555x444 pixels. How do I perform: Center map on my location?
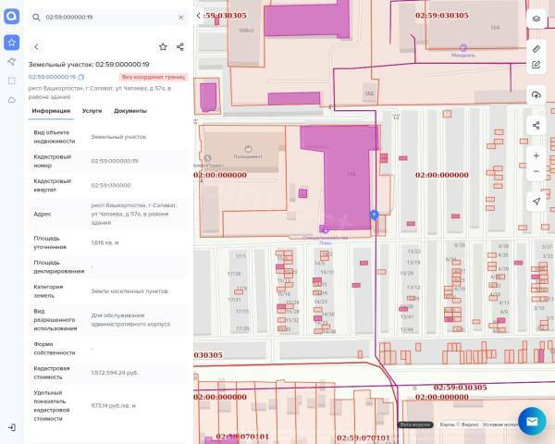coord(536,201)
